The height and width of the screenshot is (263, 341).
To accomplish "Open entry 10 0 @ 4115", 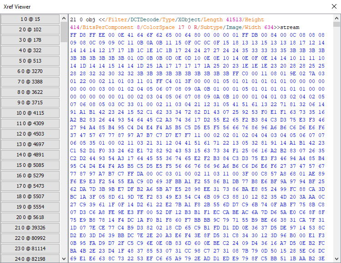I will point(30,113).
